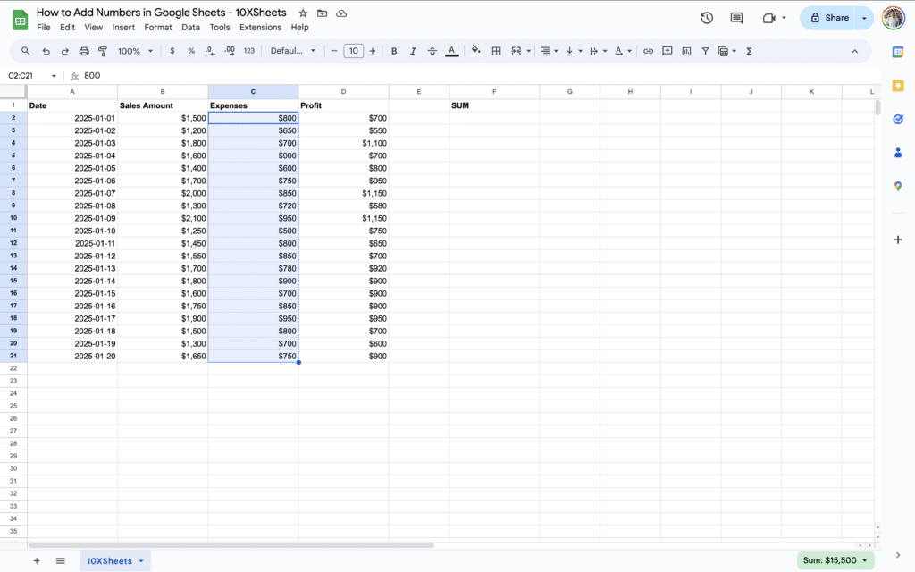Open the text color picker
Screen dimensions: 915x572
pyautogui.click(x=450, y=51)
